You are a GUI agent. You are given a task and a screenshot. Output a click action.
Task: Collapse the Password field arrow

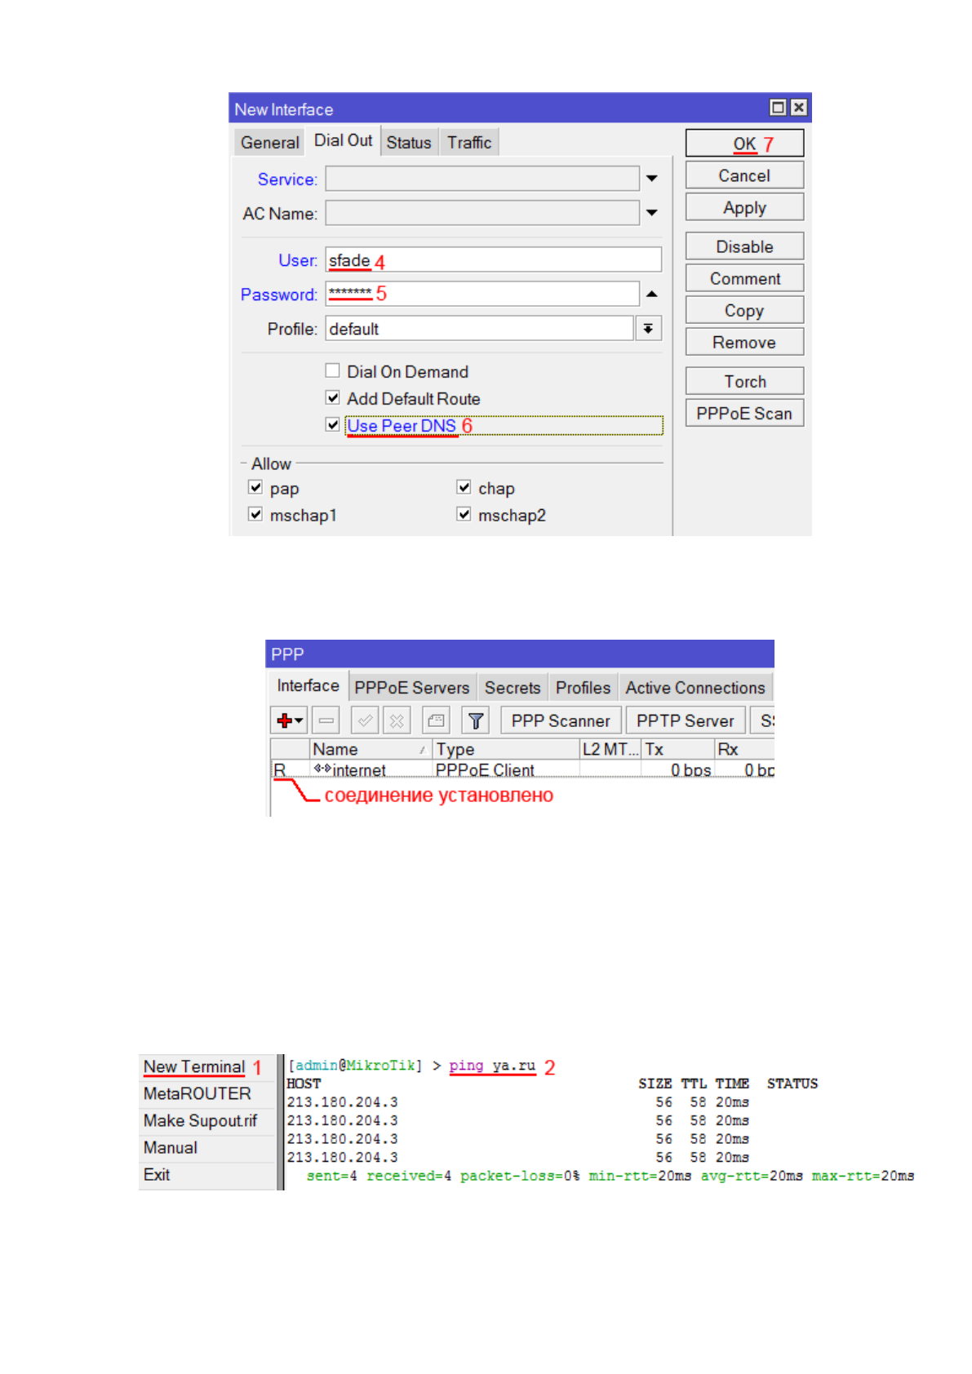tap(651, 295)
